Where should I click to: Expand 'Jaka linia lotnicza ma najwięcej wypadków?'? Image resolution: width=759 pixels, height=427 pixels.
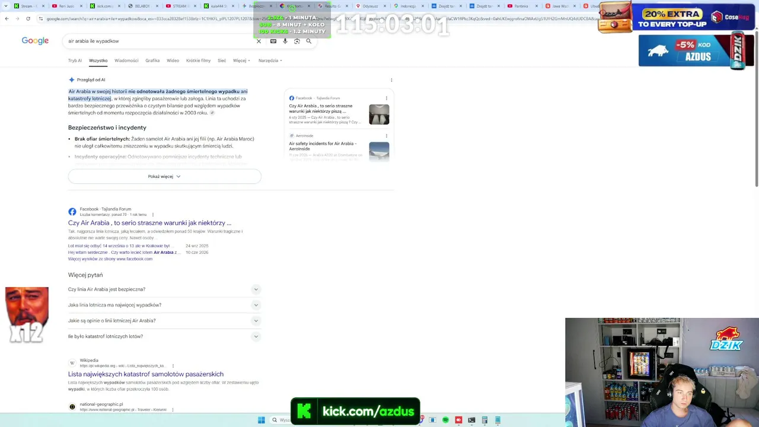coord(164,305)
